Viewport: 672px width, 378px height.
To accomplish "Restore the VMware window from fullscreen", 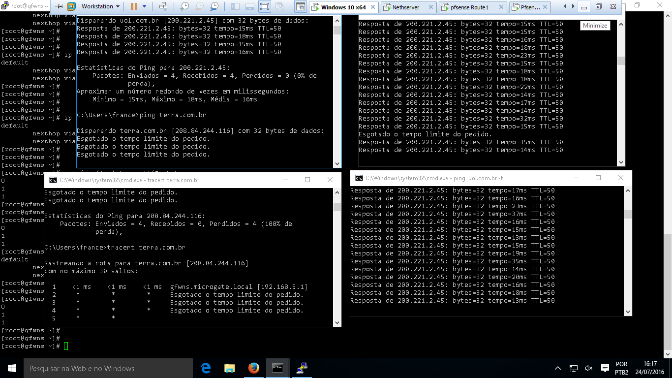I will pyautogui.click(x=599, y=7).
